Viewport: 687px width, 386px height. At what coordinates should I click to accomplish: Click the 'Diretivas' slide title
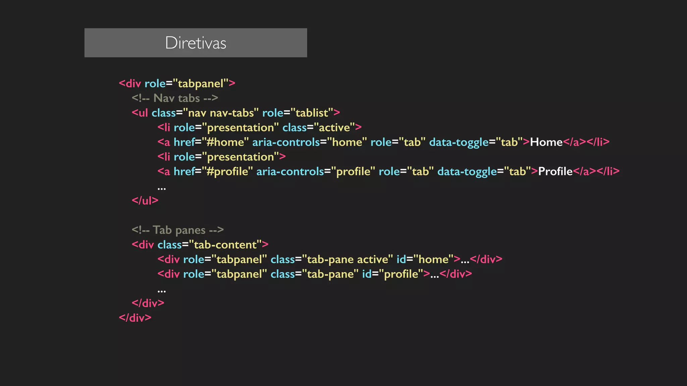(196, 43)
